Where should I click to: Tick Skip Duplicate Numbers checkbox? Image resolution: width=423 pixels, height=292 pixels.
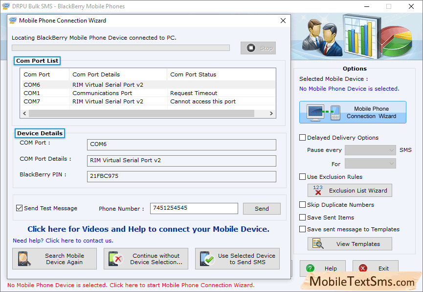click(x=302, y=204)
